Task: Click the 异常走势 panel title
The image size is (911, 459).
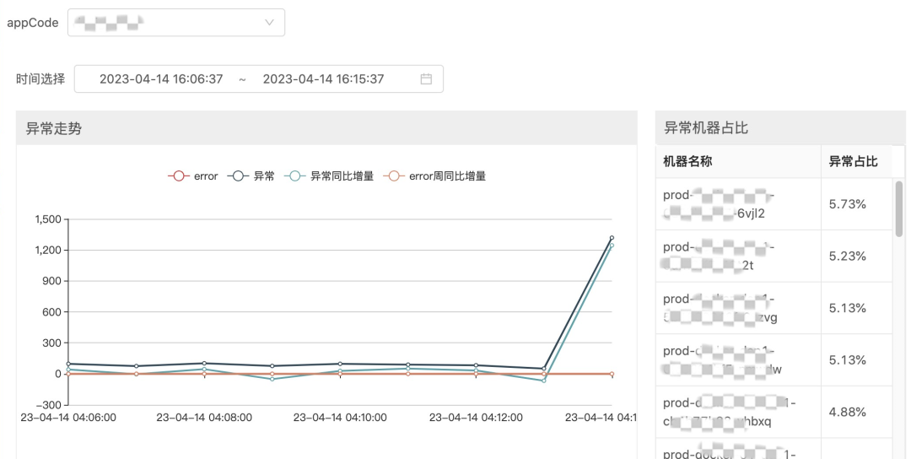Action: (x=53, y=128)
